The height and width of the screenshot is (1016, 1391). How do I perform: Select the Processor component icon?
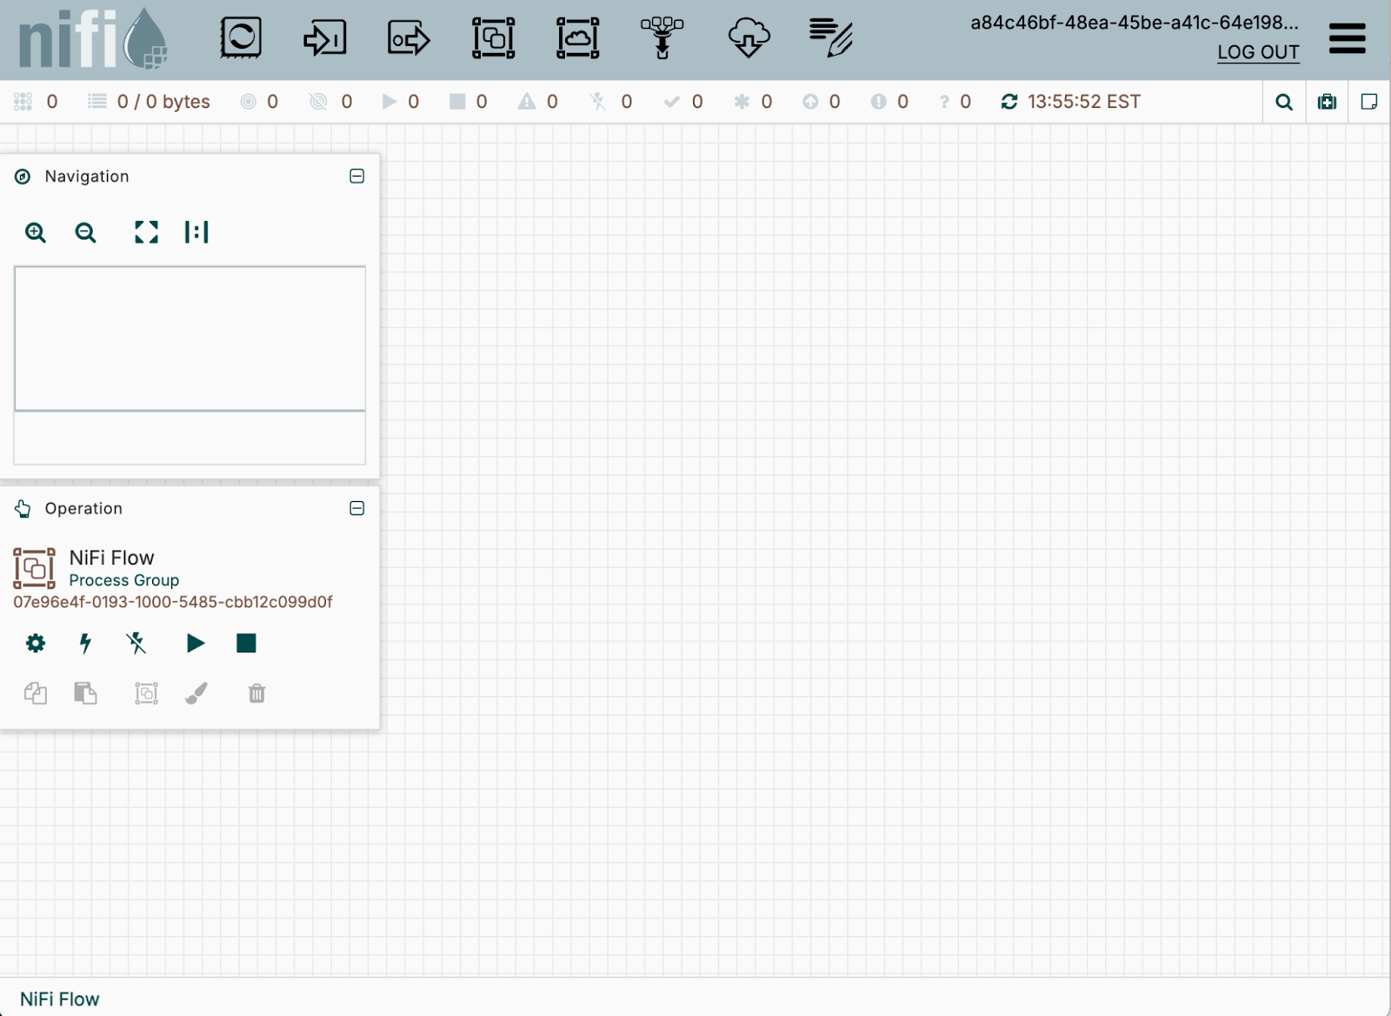[x=241, y=38]
